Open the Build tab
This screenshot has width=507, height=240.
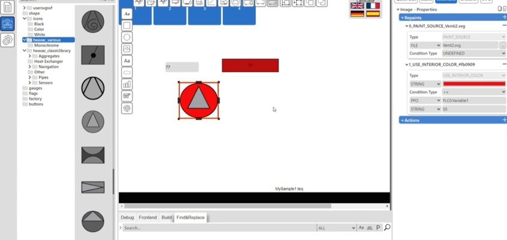click(166, 217)
